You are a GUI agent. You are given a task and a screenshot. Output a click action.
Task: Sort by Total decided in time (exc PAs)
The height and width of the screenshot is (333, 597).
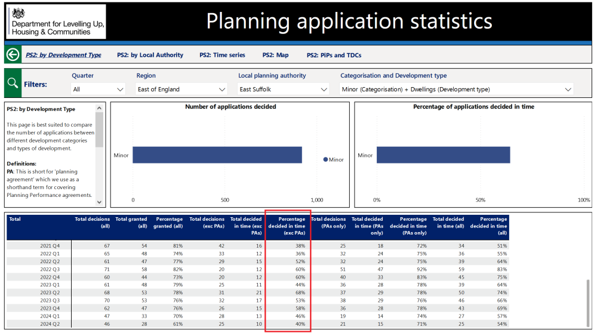click(x=246, y=226)
